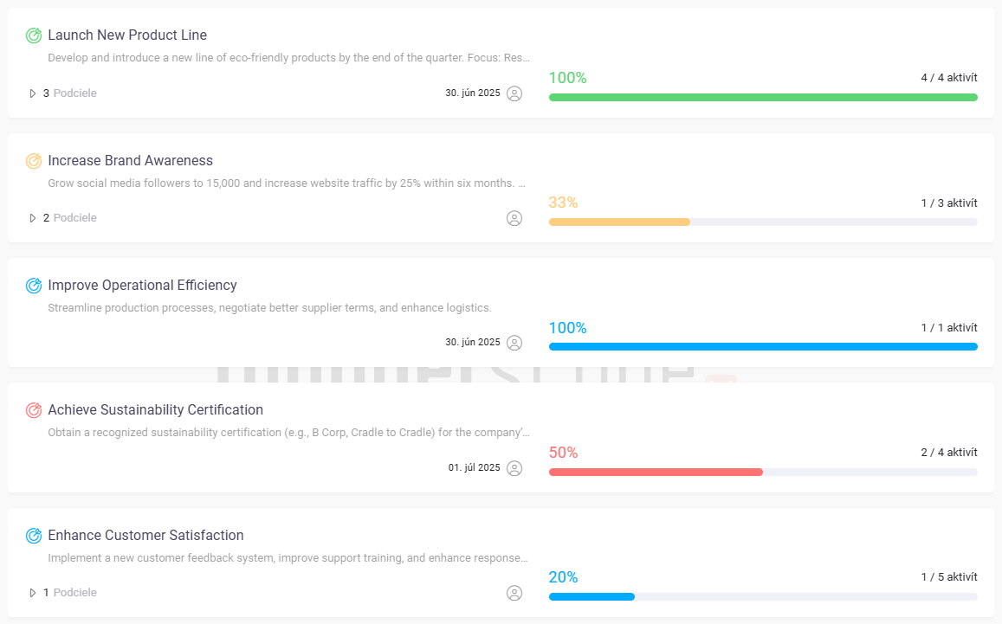Click the orange goal icon for Increase Brand Awareness
This screenshot has width=1002, height=624.
coord(34,161)
